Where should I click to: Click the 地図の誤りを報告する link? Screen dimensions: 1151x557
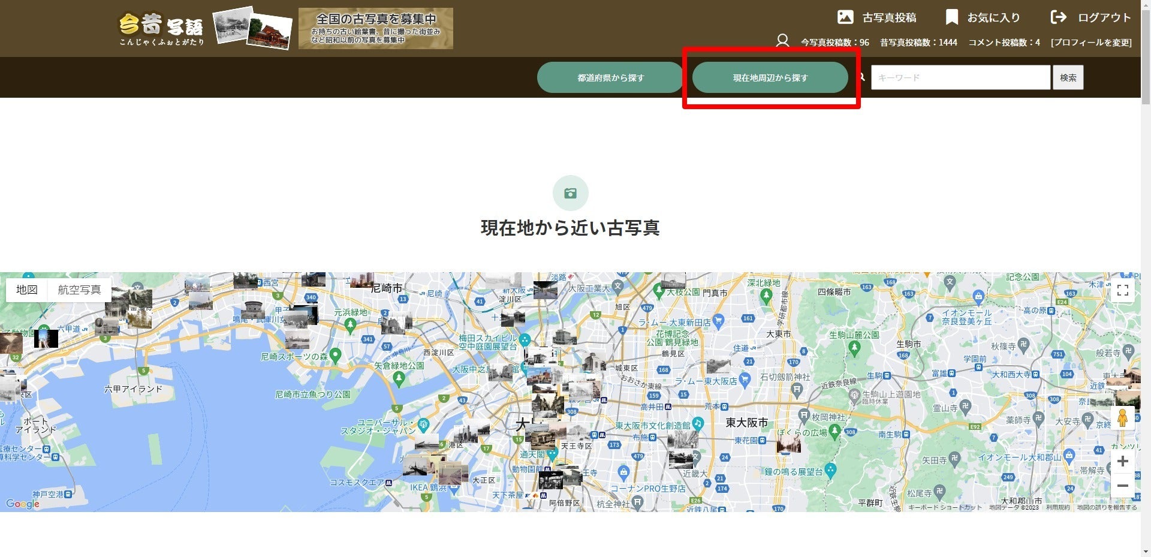pos(1107,507)
